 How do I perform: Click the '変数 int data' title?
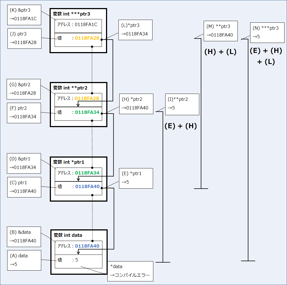coord(68,235)
